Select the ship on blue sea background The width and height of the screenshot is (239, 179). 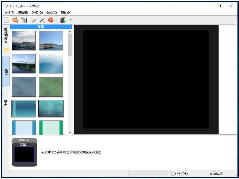point(51,40)
